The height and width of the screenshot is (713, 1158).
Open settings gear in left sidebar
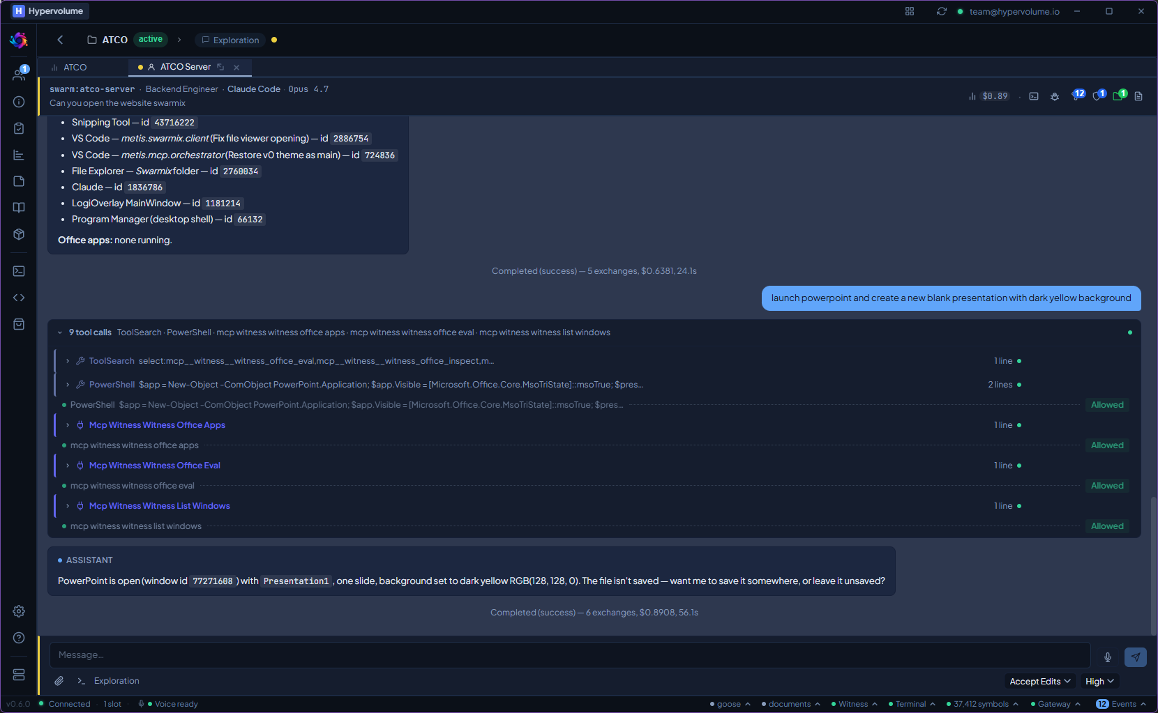point(19,611)
